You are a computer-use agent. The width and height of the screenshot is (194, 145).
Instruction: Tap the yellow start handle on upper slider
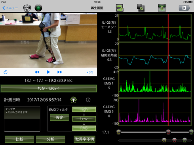[x=118, y=132]
